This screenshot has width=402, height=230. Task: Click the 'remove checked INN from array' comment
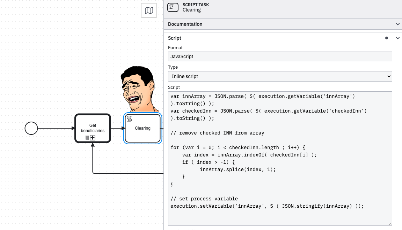[x=217, y=133]
